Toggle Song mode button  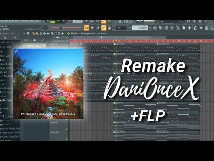click(x=52, y=21)
